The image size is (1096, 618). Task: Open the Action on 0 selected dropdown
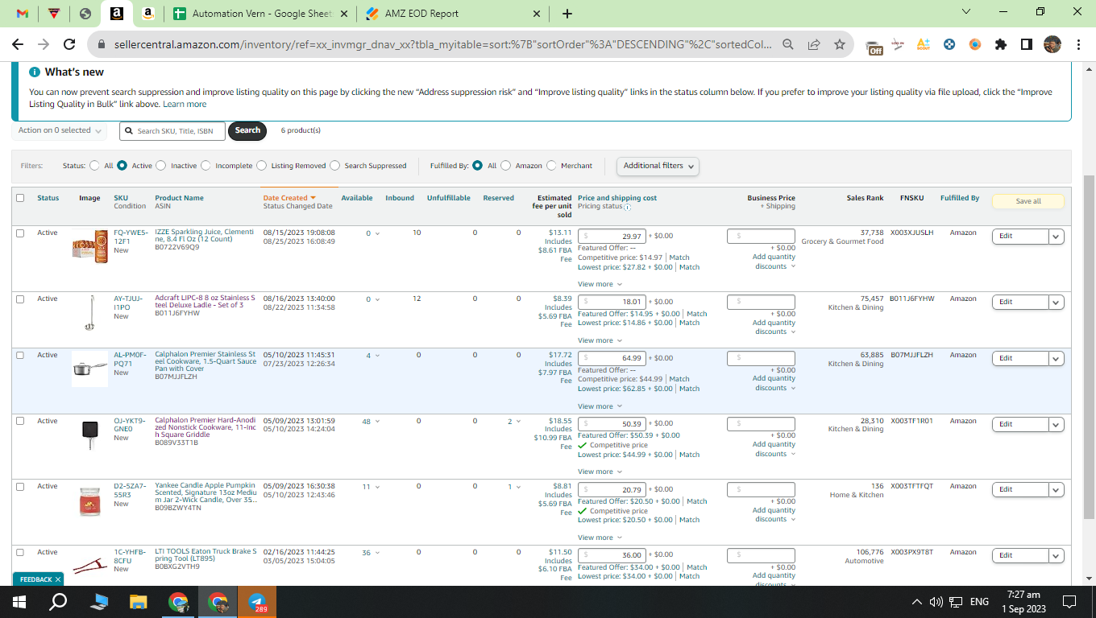pos(60,130)
